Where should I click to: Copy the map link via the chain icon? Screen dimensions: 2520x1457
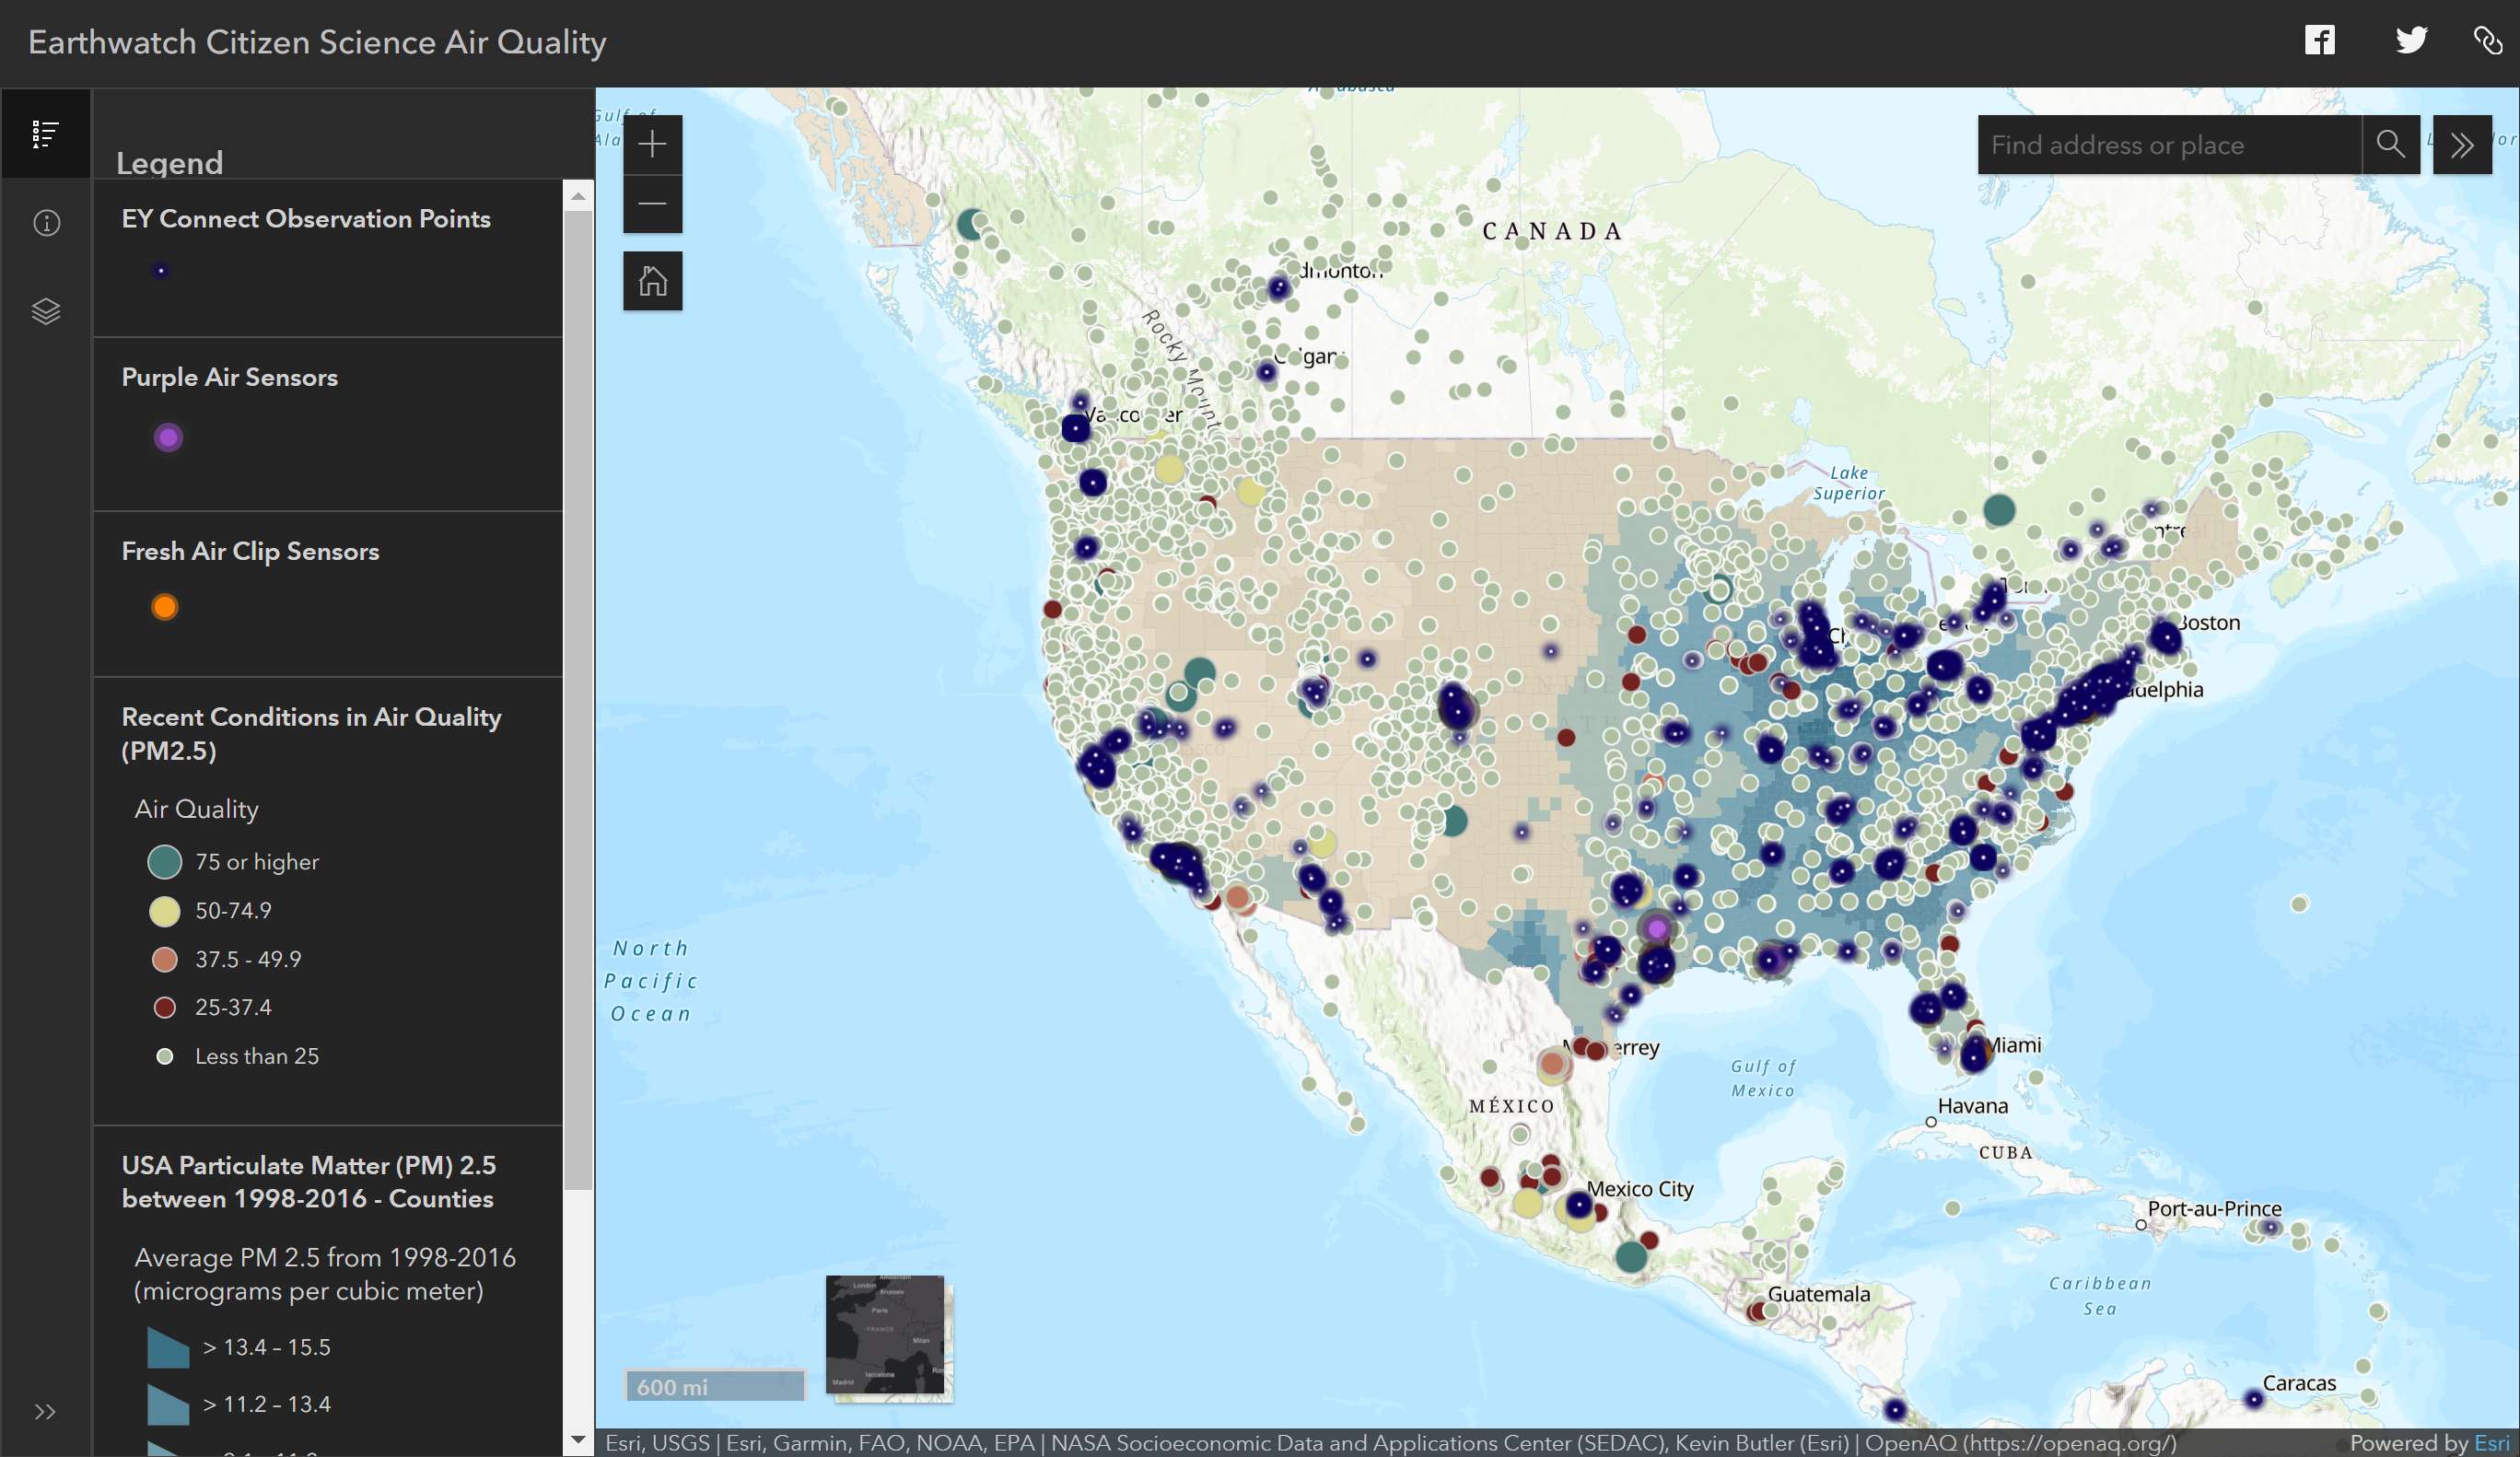coord(2487,40)
